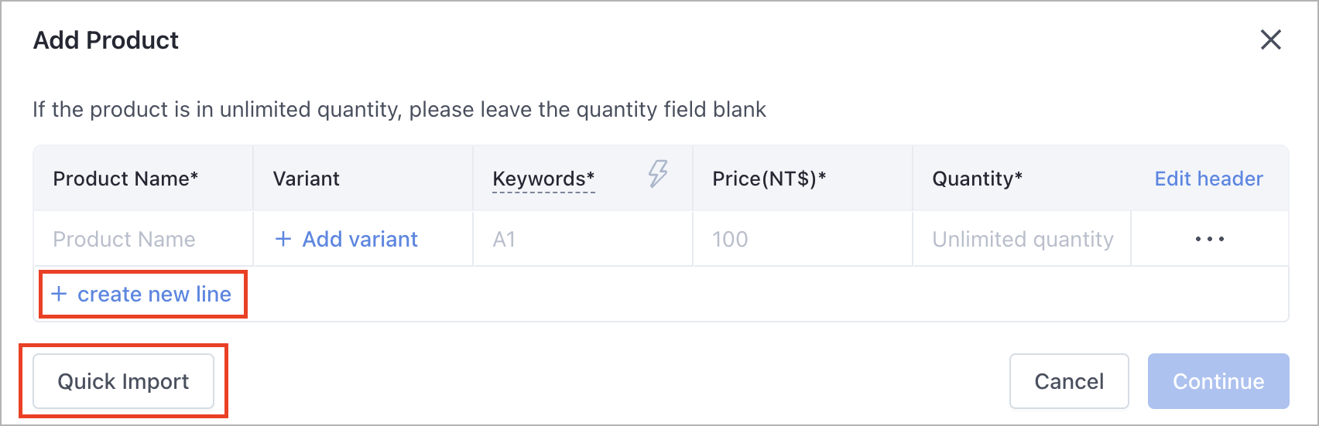The width and height of the screenshot is (1319, 426).
Task: Click the Price(NT$)* column header
Action: click(769, 179)
